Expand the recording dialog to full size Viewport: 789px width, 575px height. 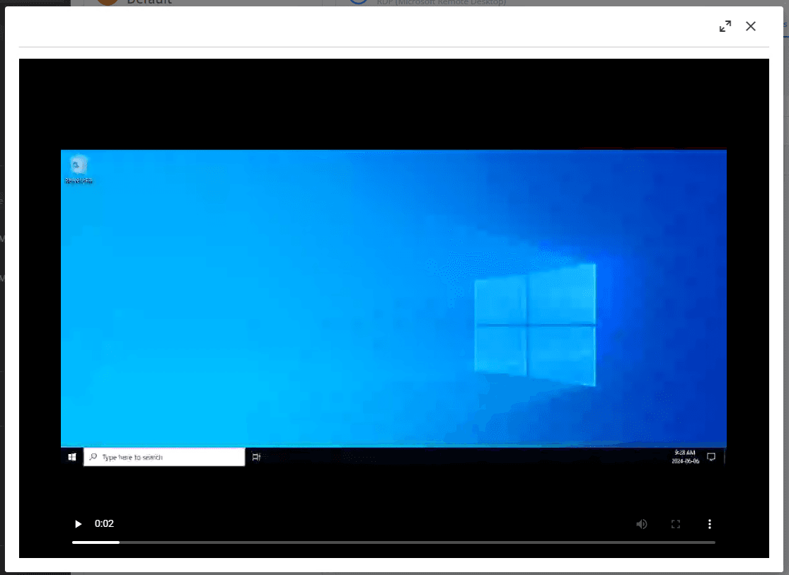725,26
